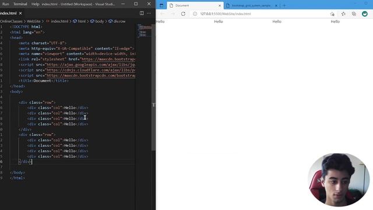Click the browser Back arrow
Screen dimensions: 373x210
[x=162, y=14]
